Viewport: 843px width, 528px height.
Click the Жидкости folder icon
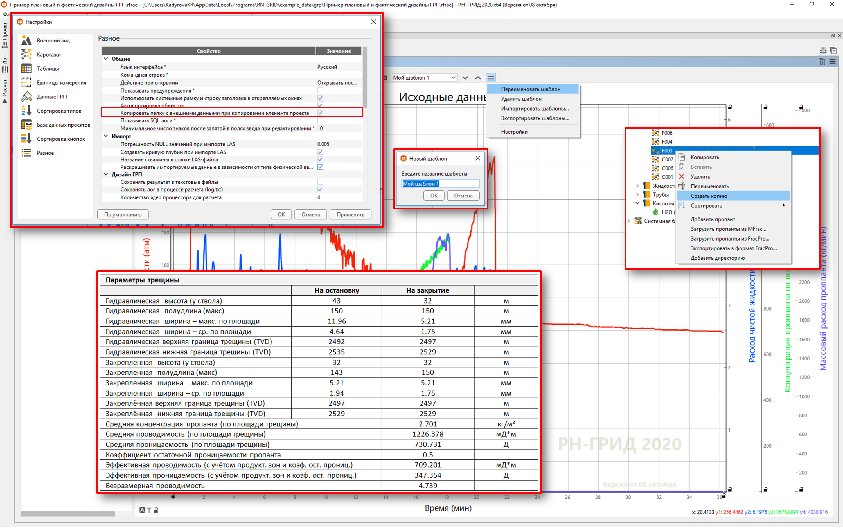click(646, 185)
